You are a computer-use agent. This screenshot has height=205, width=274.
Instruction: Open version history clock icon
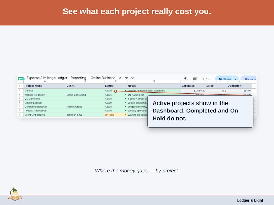[x=186, y=79]
